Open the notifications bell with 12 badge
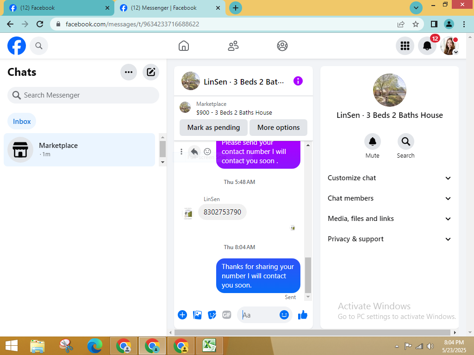This screenshot has width=474, height=355. (427, 46)
